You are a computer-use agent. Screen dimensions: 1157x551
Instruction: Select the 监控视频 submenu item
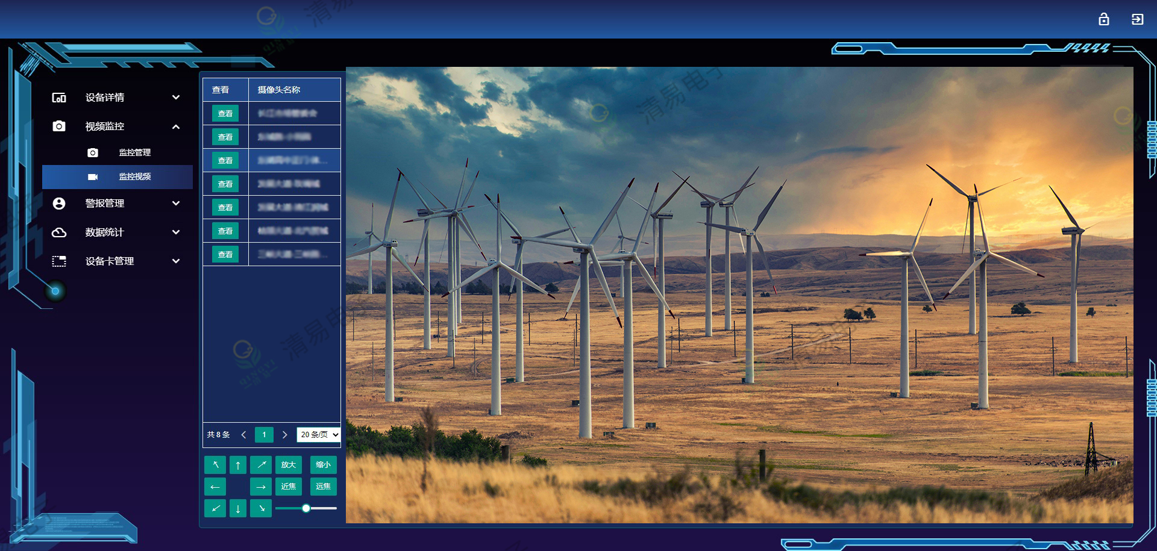(x=134, y=177)
